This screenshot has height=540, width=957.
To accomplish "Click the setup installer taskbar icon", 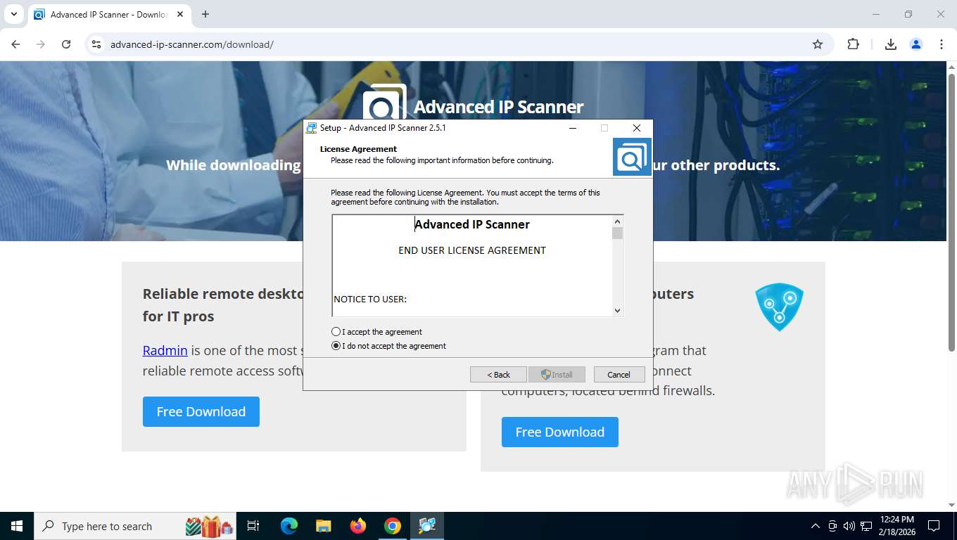I will tap(427, 526).
